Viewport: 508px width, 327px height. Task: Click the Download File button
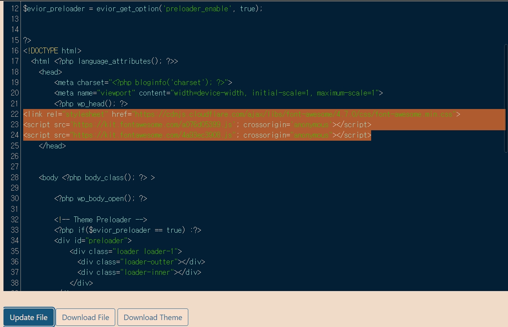(85, 317)
